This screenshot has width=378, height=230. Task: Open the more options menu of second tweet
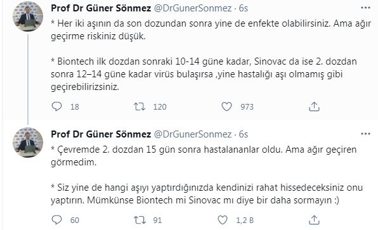(x=365, y=134)
